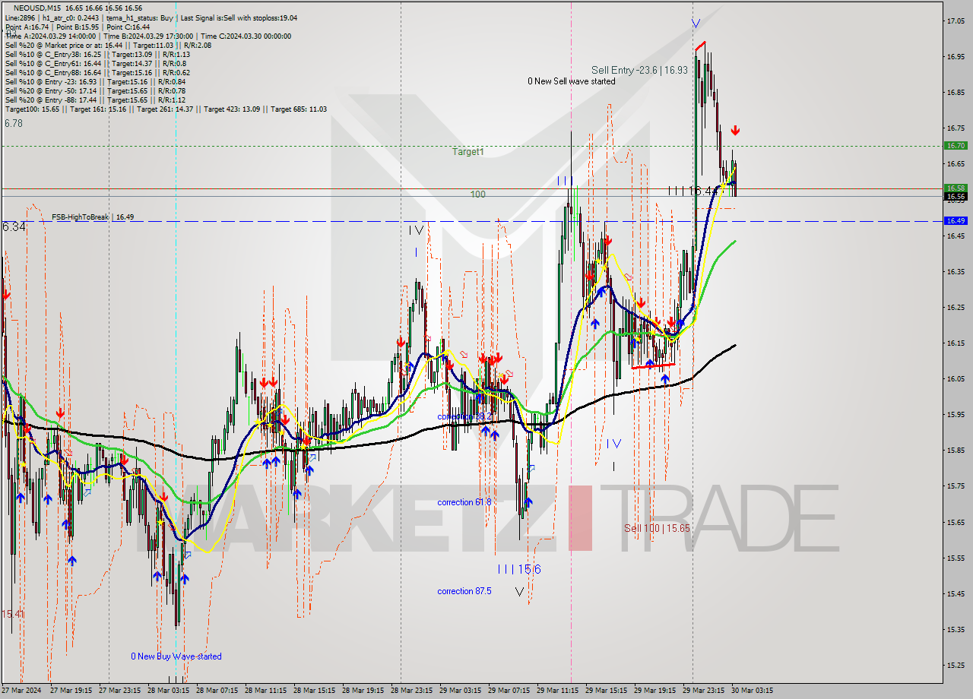Click the 'Target100: 15.65' targets line
This screenshot has height=699, width=973.
[x=166, y=109]
